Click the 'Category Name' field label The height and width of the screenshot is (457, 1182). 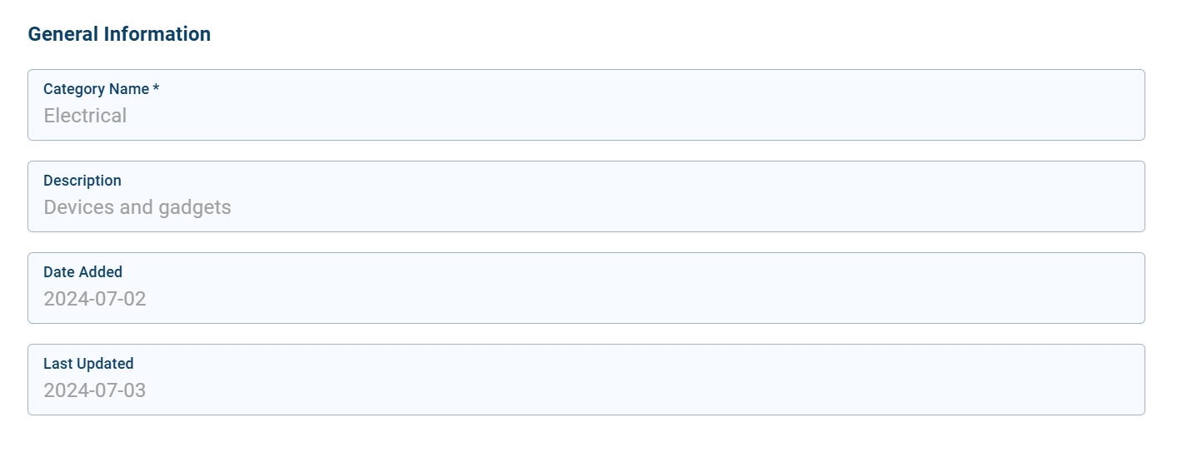pyautogui.click(x=96, y=89)
